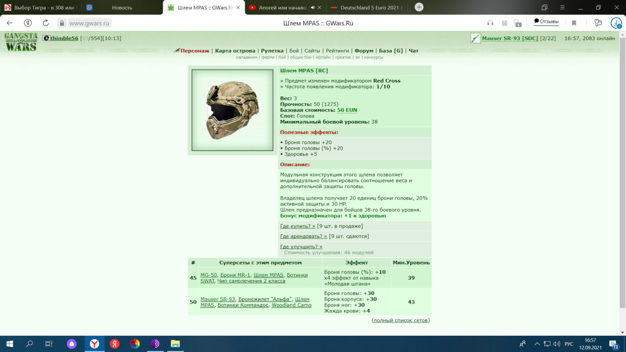Screen dimensions: 626x352
Task: Open the База [G] menu item
Action: [x=391, y=51]
